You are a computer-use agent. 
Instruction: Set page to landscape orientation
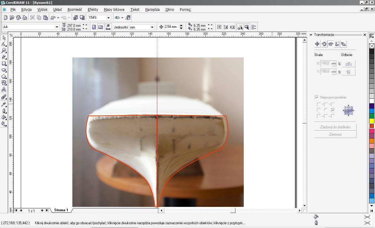point(100,27)
